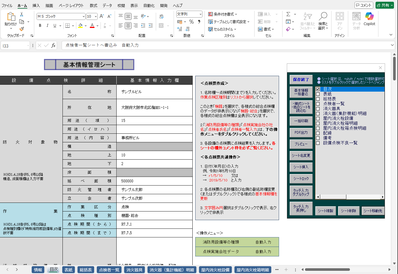Click the Bold formatting icon
The image size is (398, 274).
(x=40, y=26)
